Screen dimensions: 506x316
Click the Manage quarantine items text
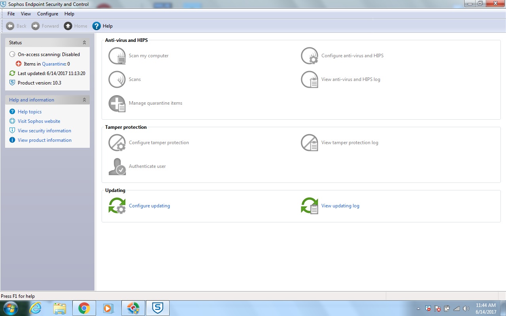pyautogui.click(x=156, y=103)
